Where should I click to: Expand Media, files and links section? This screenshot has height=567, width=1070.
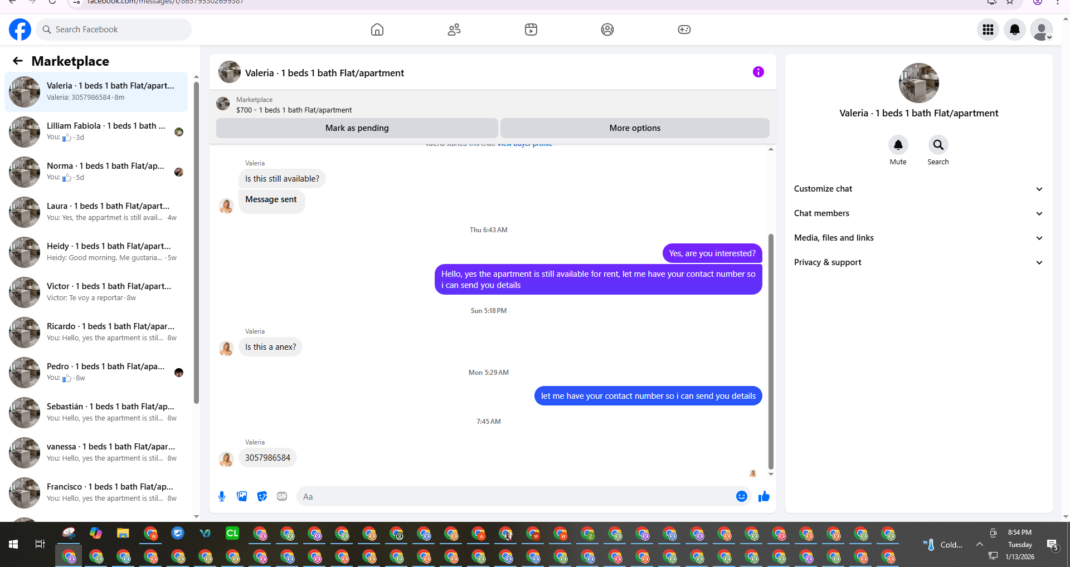[919, 238]
